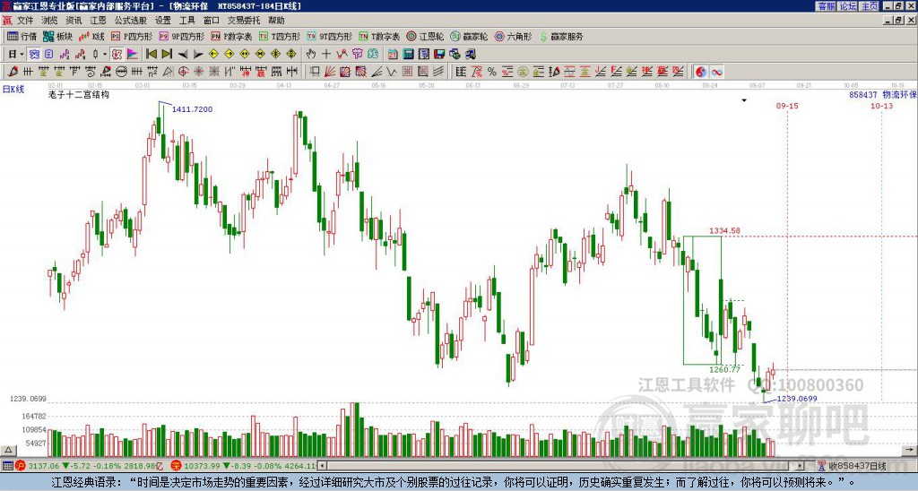Click the 主页 homepage link

point(869,6)
